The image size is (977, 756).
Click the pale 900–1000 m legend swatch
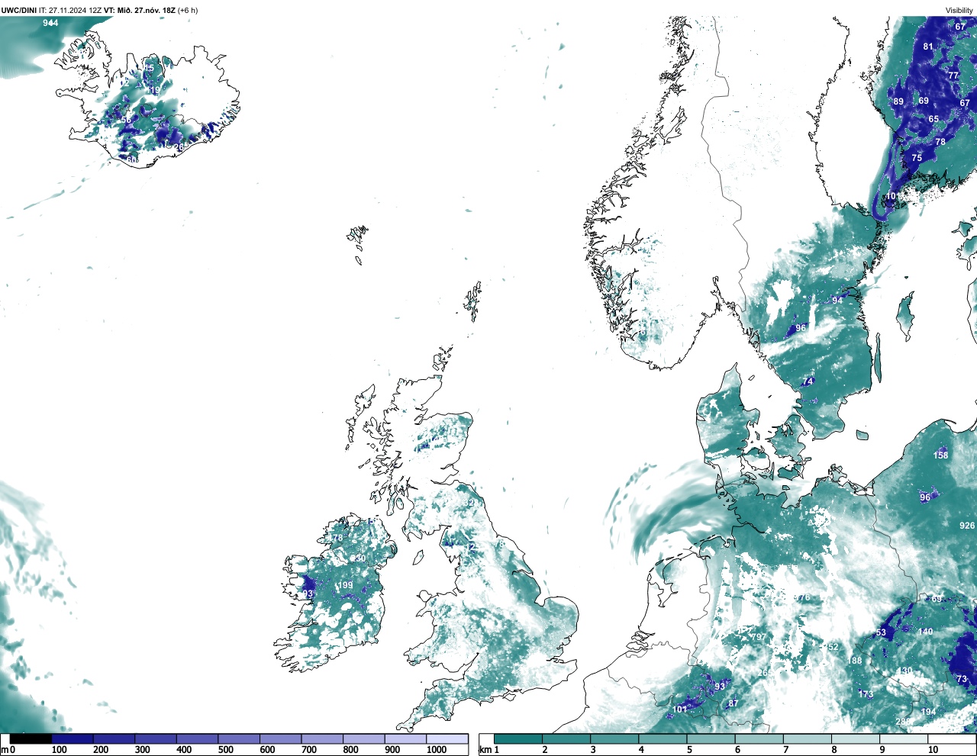[405, 738]
